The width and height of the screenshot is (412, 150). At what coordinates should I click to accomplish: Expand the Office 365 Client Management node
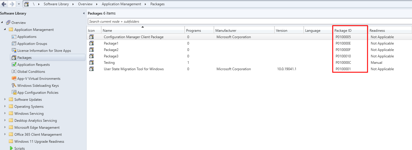click(5, 134)
